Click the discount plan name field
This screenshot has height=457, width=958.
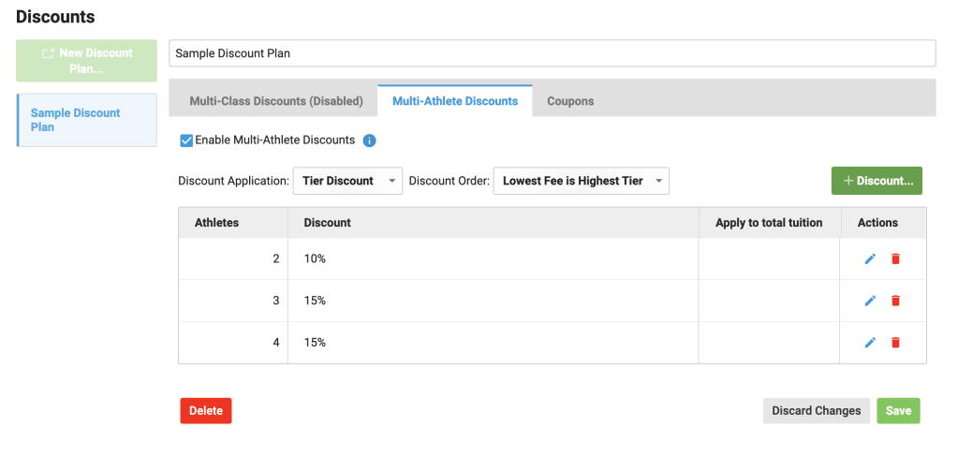552,53
